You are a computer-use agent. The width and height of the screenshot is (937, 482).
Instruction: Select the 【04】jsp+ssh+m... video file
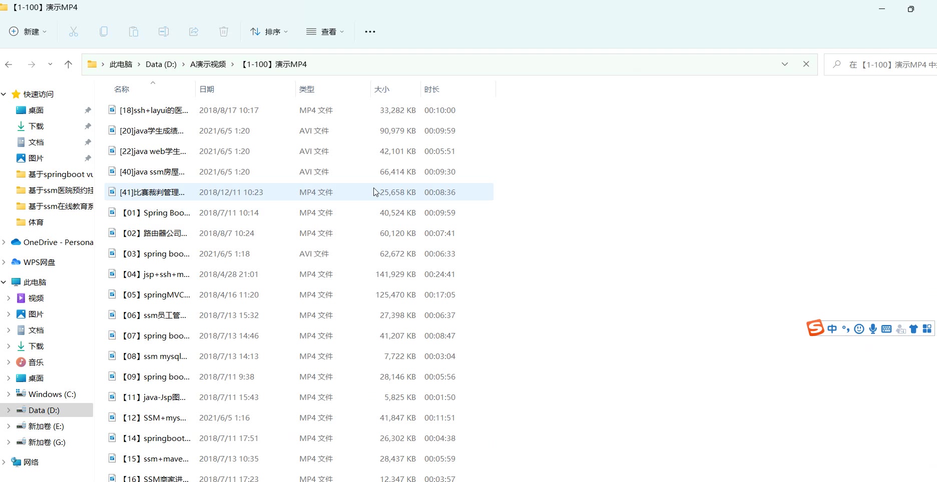pos(156,274)
